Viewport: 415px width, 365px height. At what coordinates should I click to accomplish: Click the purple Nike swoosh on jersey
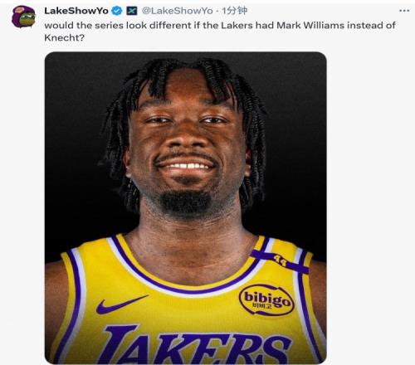(x=121, y=304)
